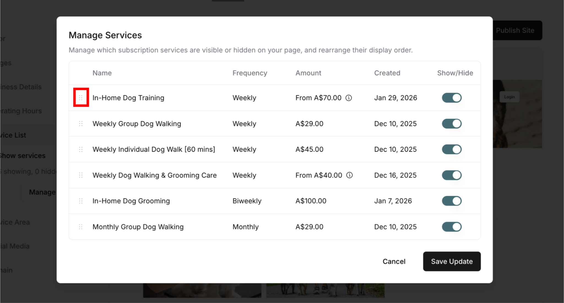Disable Weekly Individual Dog Walk toggle
The width and height of the screenshot is (564, 303).
pos(452,149)
